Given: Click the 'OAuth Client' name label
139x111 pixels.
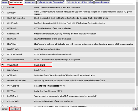Looking at the screenshot, I should [13, 65].
